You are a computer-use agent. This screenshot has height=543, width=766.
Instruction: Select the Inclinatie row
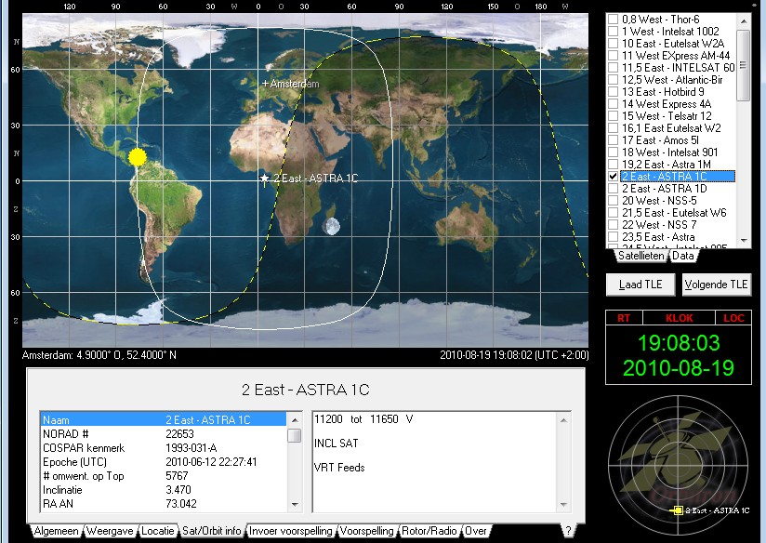[x=164, y=490]
